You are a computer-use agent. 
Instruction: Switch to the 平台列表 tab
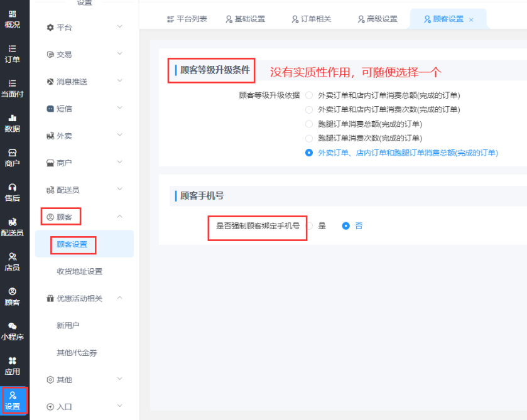pos(187,19)
